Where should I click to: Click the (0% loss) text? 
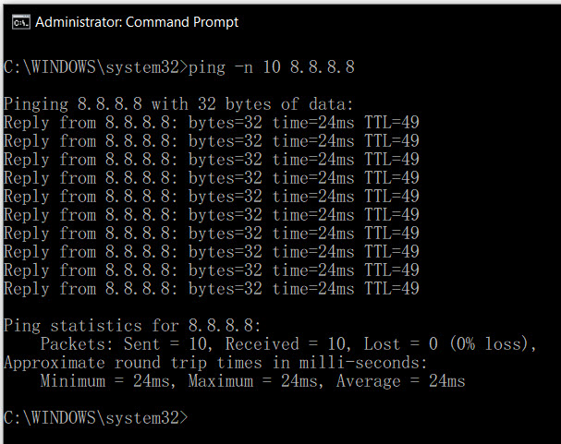click(x=493, y=344)
